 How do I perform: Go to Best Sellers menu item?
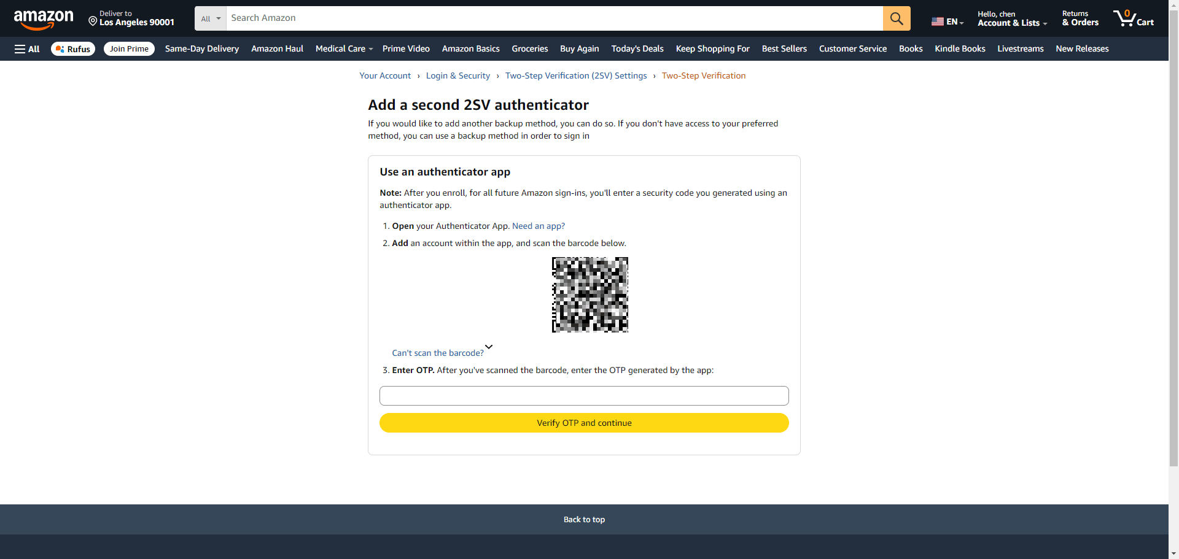click(784, 49)
